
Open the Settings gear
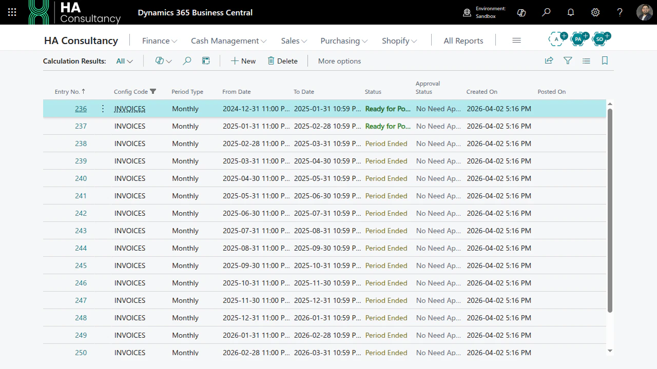(595, 12)
